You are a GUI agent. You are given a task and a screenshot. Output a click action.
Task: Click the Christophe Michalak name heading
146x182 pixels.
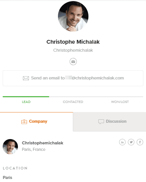tap(73, 42)
